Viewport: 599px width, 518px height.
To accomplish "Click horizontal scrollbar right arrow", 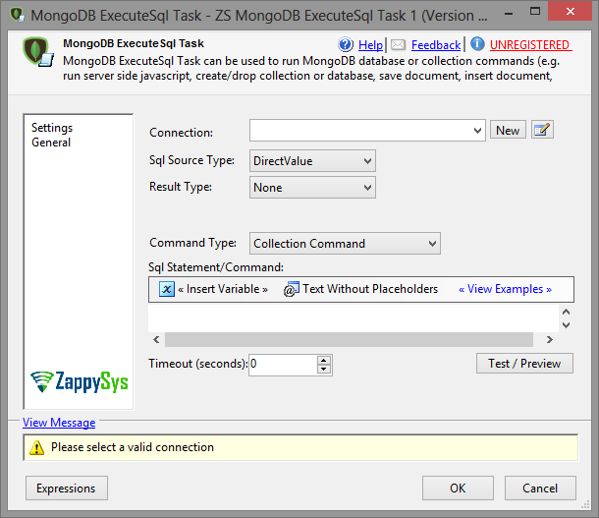I will [549, 339].
